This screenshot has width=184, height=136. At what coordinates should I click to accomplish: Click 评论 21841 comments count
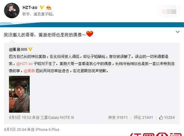[143, 118]
